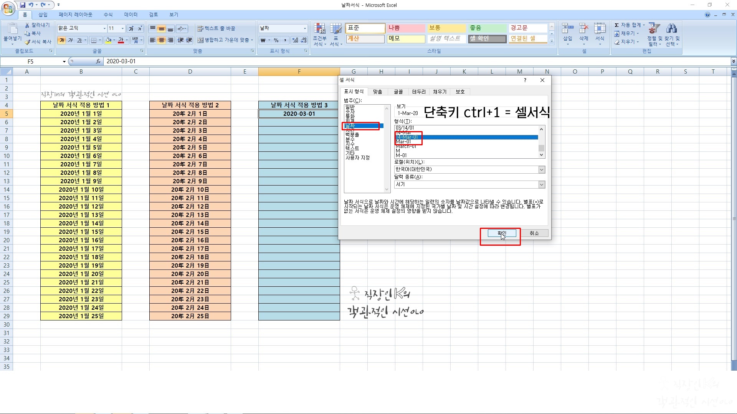Expand the locale (로캘) combo box
This screenshot has height=414, width=737.
[x=542, y=169]
